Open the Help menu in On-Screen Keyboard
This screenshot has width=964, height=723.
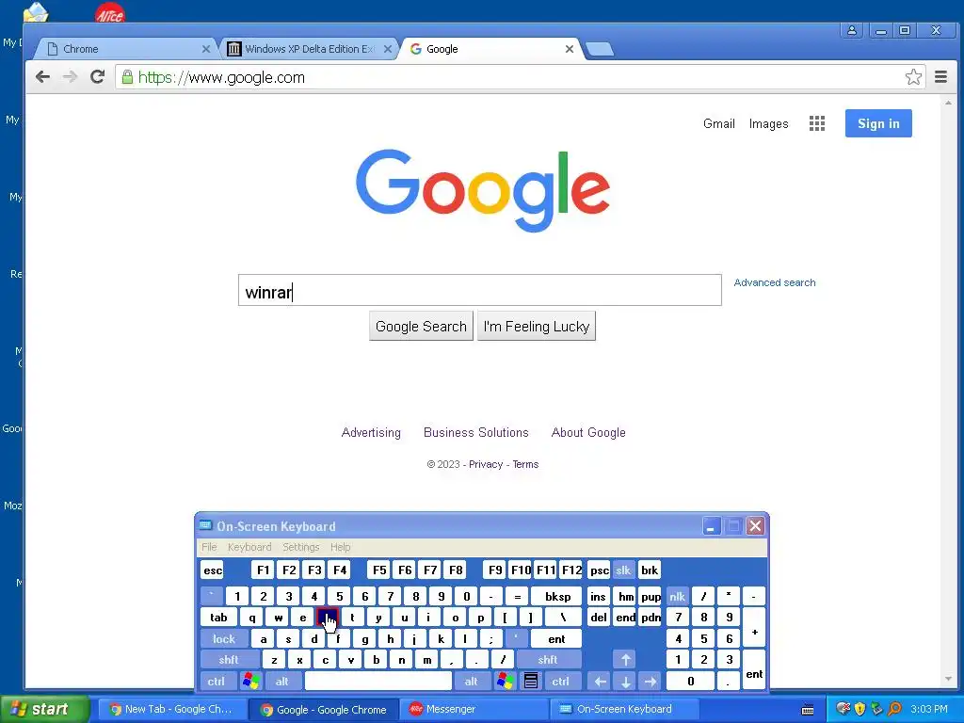(340, 547)
